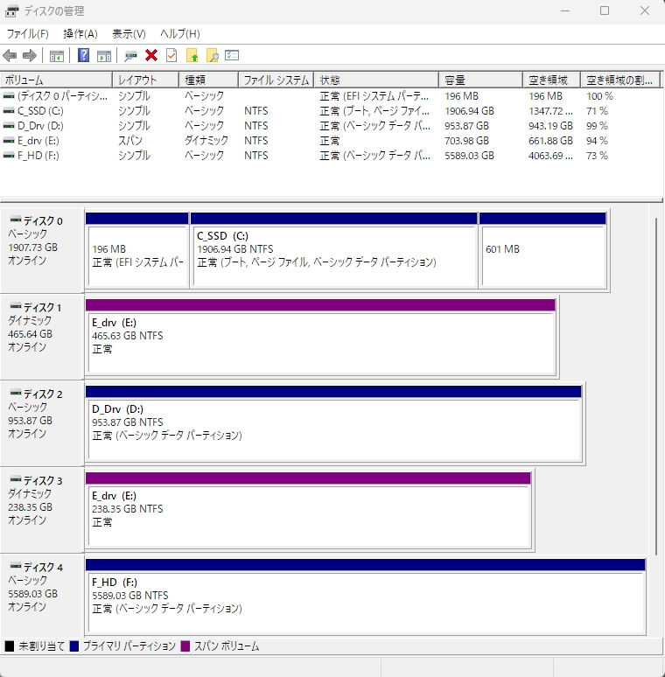Click the drive icon of the ディスク 0 パーティション row
Viewport: 665px width, 677px height.
(x=9, y=96)
